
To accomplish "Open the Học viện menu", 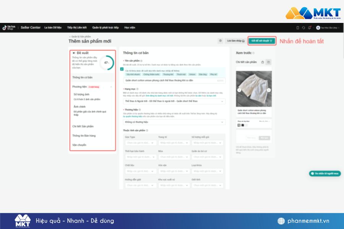I will [130, 27].
